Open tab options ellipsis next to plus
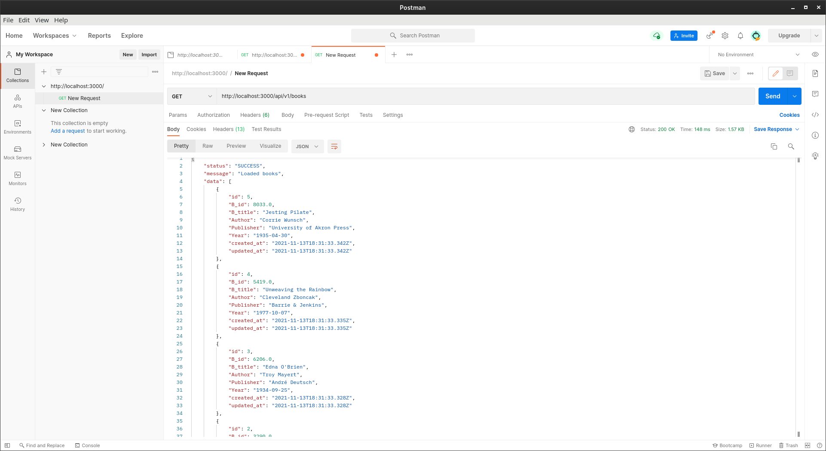This screenshot has height=451, width=826. (x=410, y=55)
